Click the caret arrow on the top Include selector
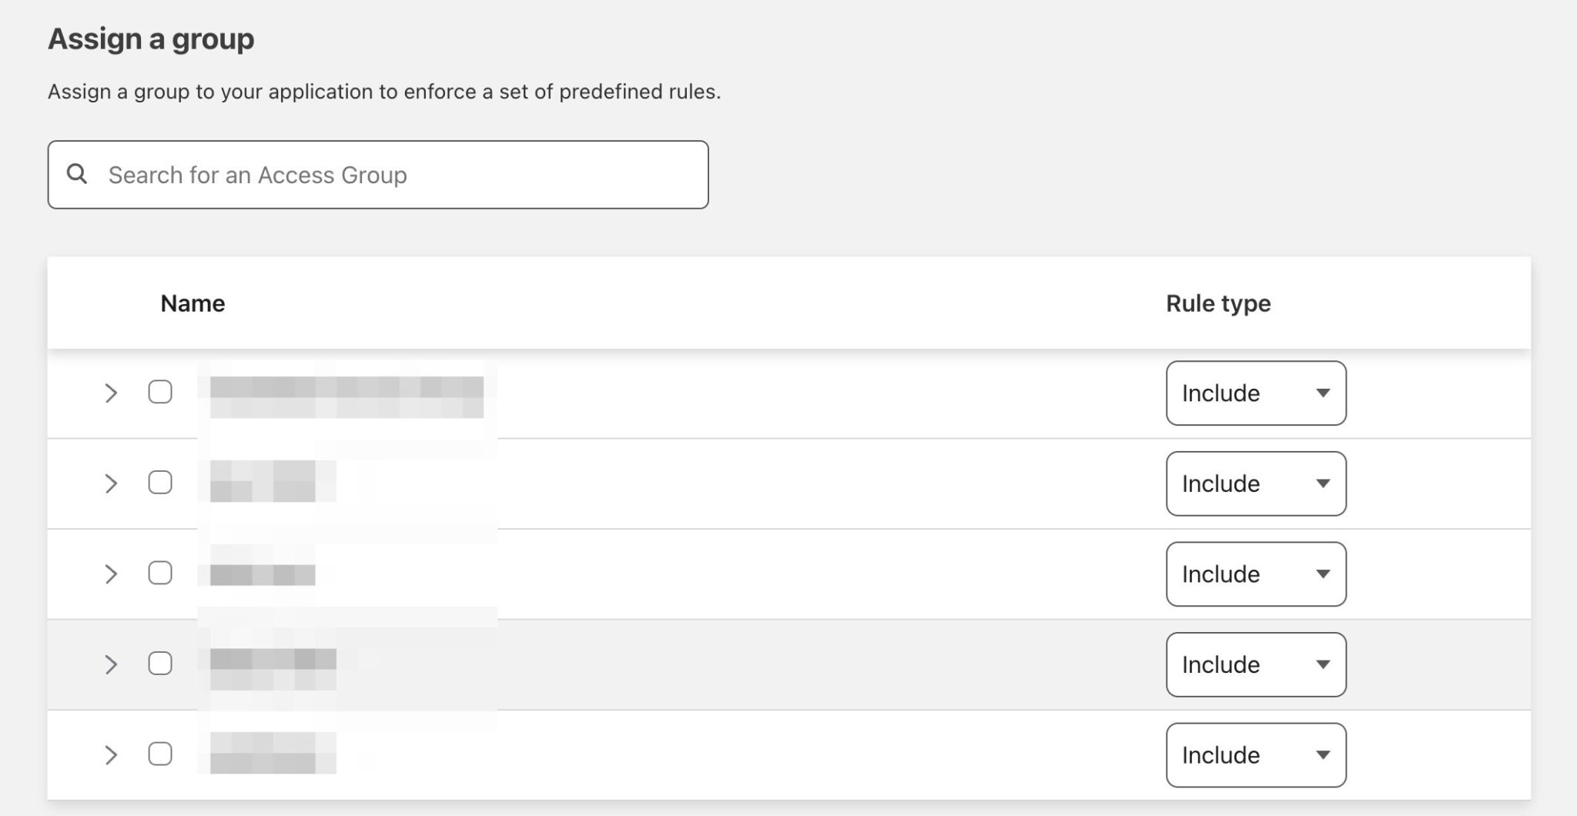Screen dimensions: 1577x816 coord(1322,393)
